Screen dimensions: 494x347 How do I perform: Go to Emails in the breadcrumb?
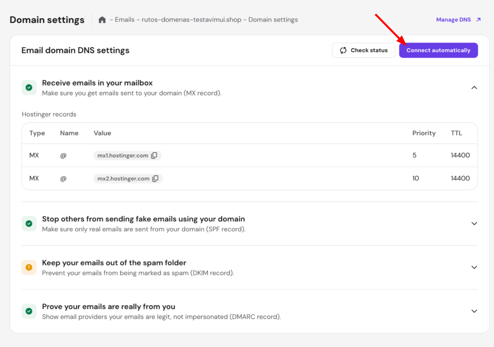click(x=124, y=20)
